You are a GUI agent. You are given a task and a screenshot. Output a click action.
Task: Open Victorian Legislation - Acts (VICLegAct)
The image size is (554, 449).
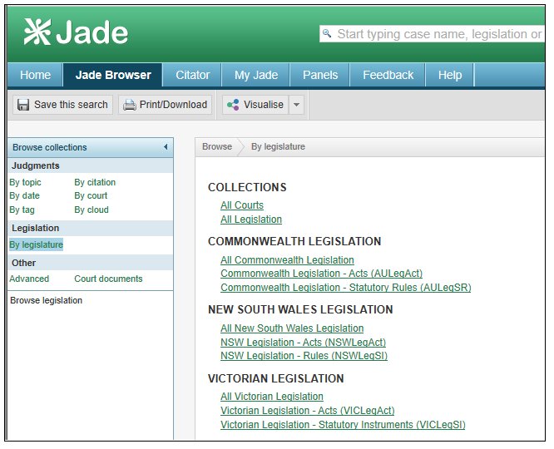coord(308,411)
